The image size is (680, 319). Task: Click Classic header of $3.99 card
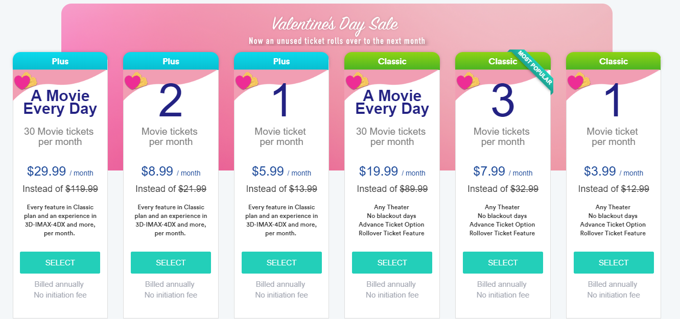614,61
